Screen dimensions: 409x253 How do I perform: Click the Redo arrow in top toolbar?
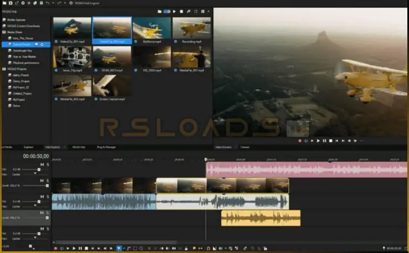[x=59, y=3]
